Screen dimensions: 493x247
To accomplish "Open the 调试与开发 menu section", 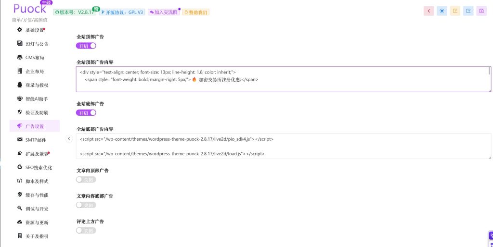I will (x=35, y=209).
